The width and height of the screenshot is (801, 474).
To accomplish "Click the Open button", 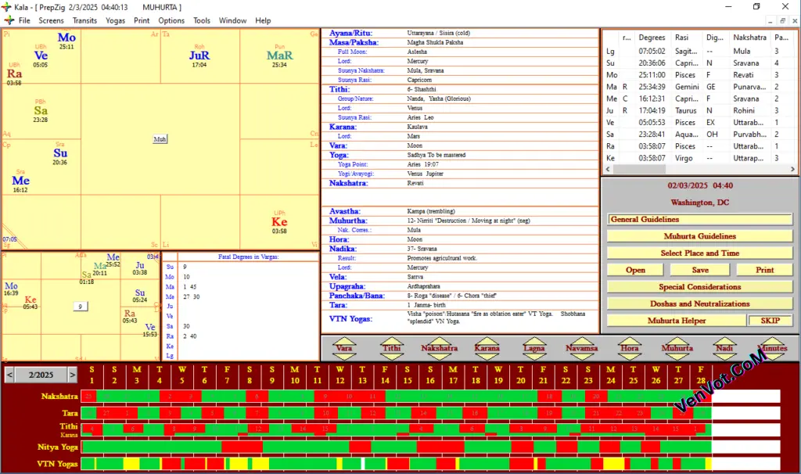I will coord(635,270).
